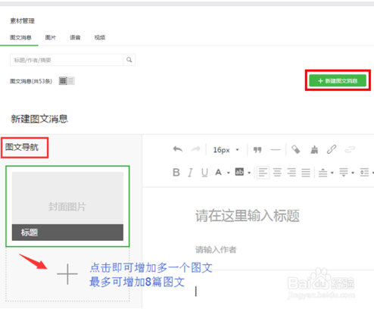
Task: Click the undo arrow in editor toolbar
Action: click(x=178, y=149)
